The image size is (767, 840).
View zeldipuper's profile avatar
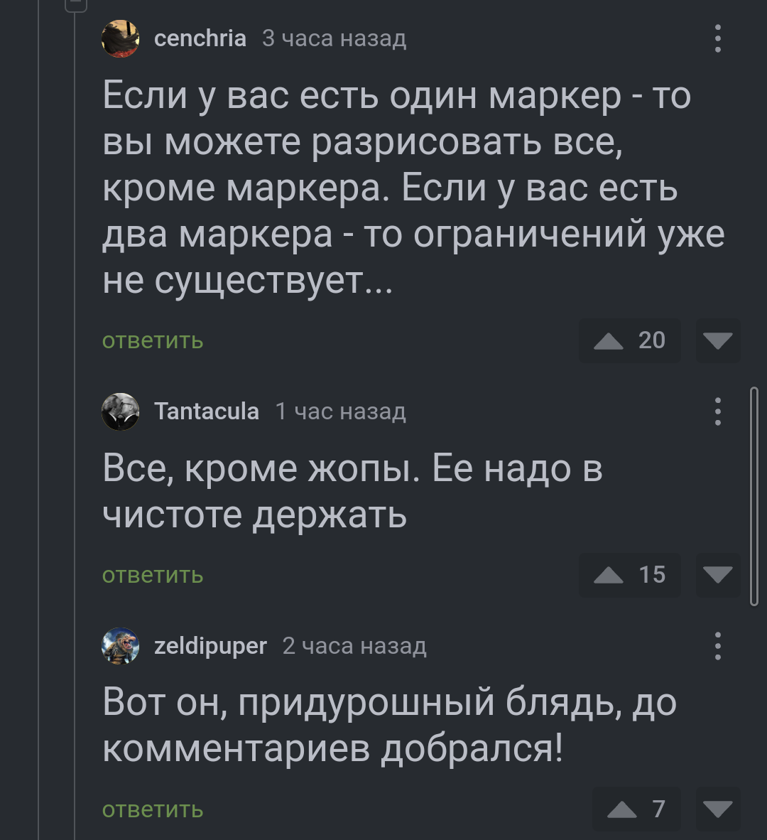pyautogui.click(x=120, y=646)
